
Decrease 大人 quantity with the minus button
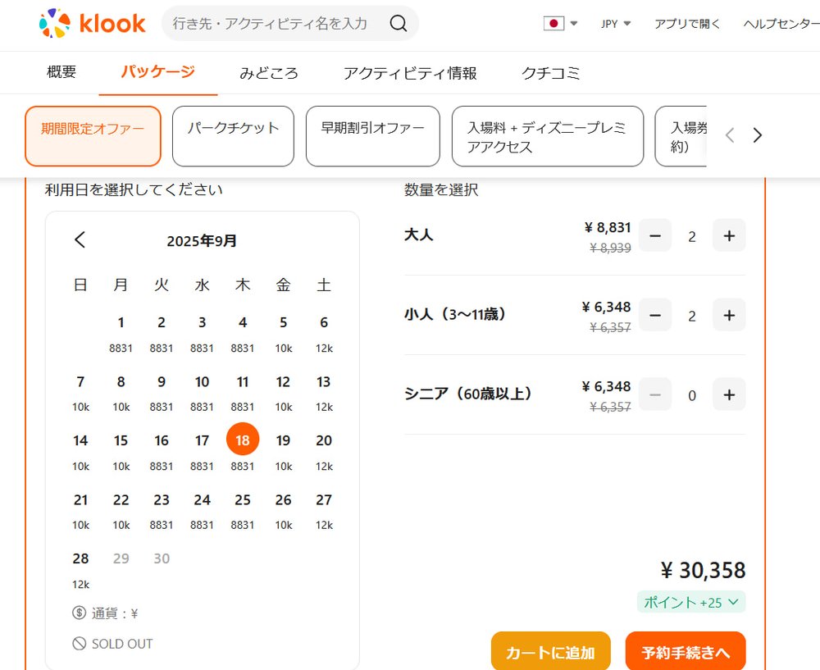point(654,235)
